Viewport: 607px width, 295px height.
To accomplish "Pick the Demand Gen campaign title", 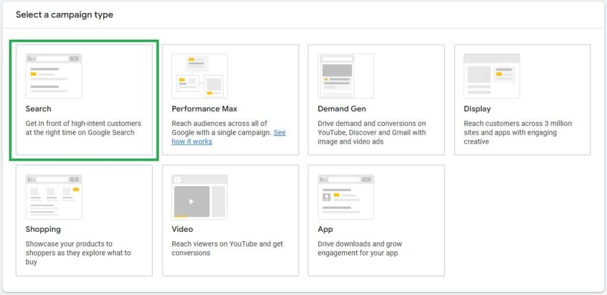I will click(x=341, y=109).
